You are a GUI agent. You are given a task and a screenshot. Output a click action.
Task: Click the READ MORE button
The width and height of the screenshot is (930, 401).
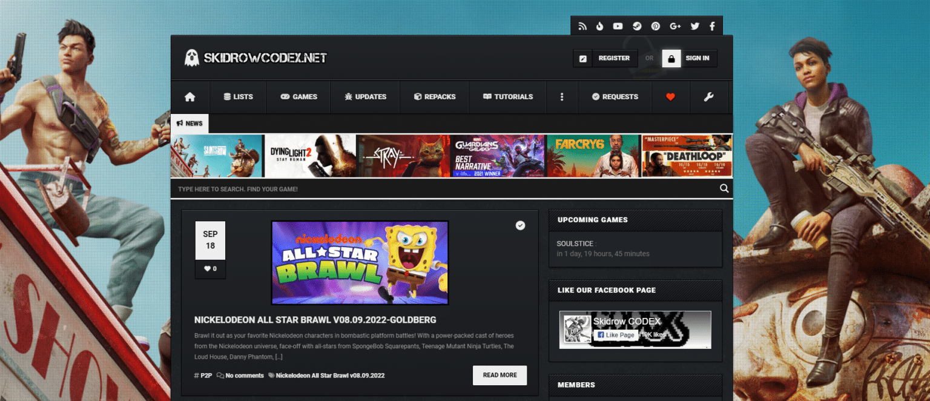pos(499,375)
